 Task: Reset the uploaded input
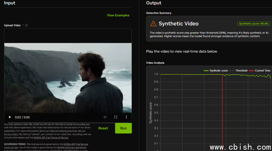[103, 128]
